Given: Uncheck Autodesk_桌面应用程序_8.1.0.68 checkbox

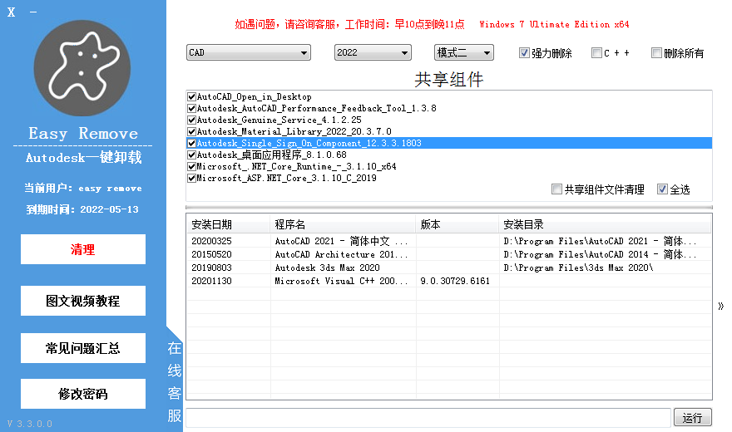Looking at the screenshot, I should tap(191, 155).
